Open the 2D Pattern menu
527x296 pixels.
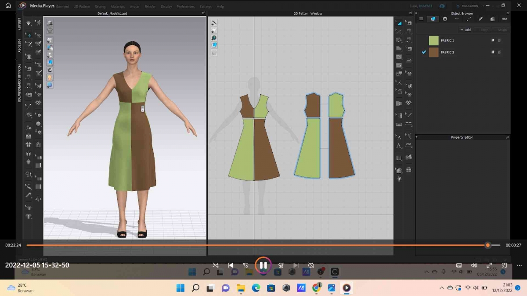[x=82, y=7]
